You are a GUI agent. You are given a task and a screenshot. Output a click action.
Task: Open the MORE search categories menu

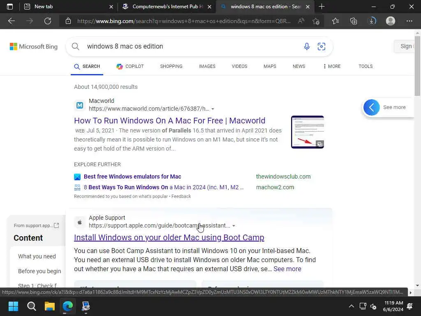(332, 66)
